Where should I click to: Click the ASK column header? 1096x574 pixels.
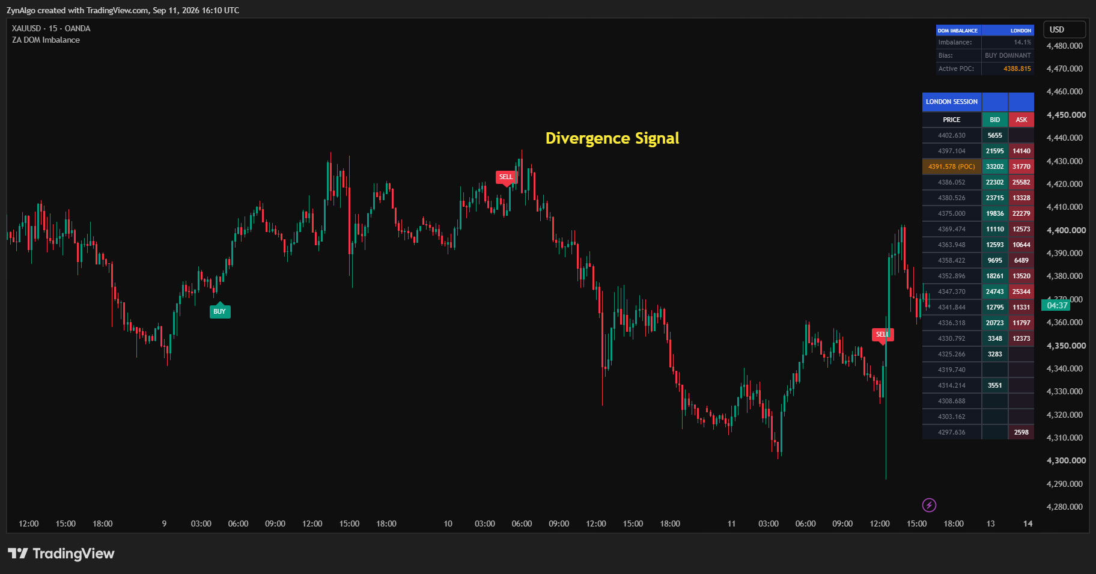click(1021, 120)
